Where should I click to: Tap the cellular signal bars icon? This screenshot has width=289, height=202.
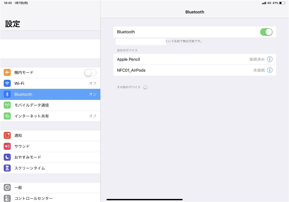264,3
